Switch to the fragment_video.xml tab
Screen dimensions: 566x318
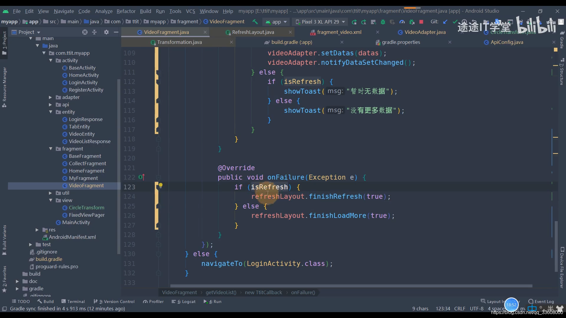click(x=339, y=32)
